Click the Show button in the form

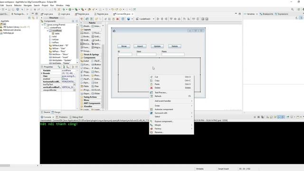(x=123, y=47)
